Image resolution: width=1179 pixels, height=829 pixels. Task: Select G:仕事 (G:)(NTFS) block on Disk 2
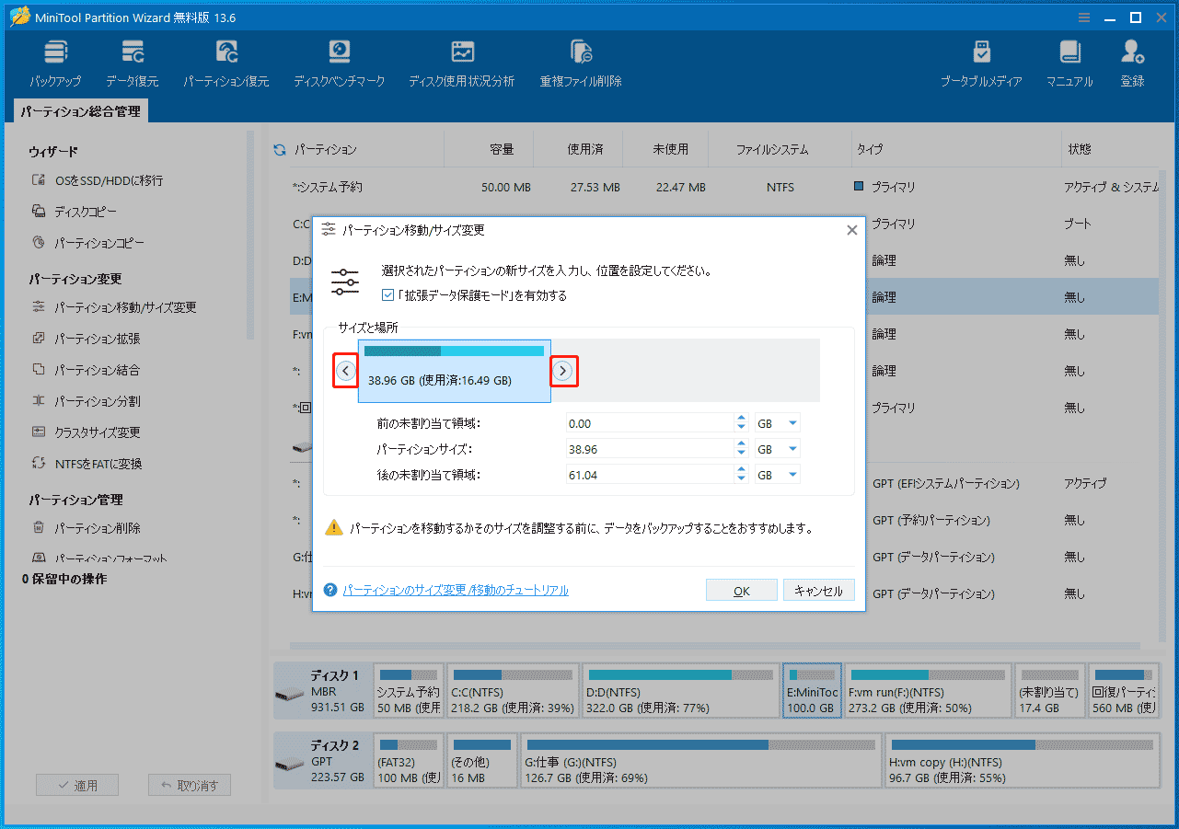pyautogui.click(x=700, y=761)
